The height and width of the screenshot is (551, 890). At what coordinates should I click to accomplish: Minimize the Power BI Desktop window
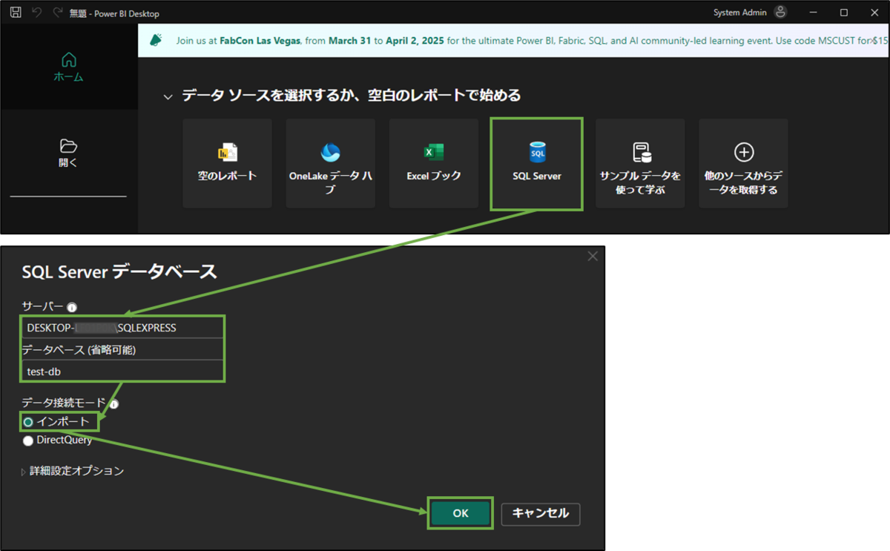pos(813,13)
